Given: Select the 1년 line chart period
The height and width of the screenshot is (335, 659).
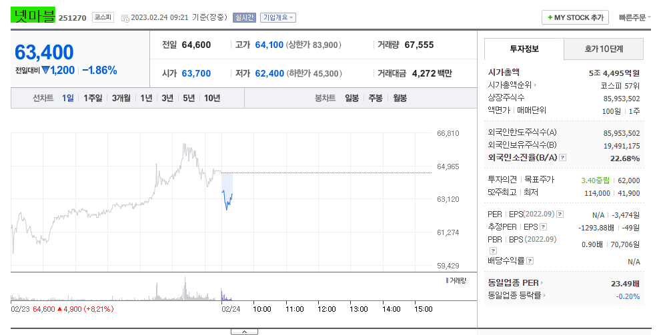Looking at the screenshot, I should coord(146,98).
